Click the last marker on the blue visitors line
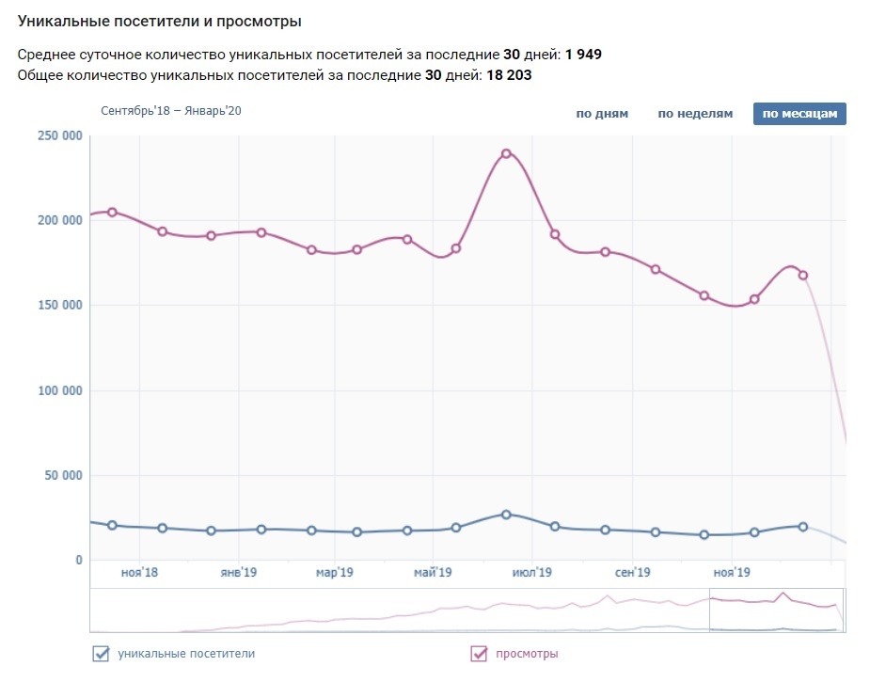Viewport: 870px width, 682px height. point(803,527)
